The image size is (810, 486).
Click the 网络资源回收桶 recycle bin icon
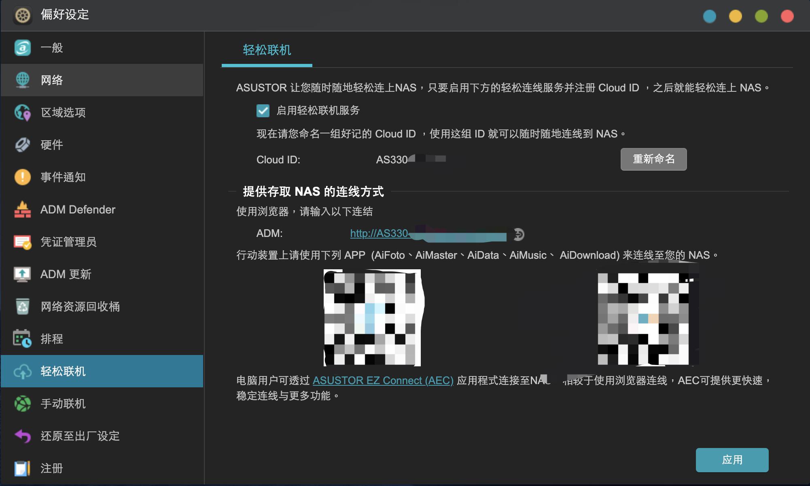coord(23,306)
